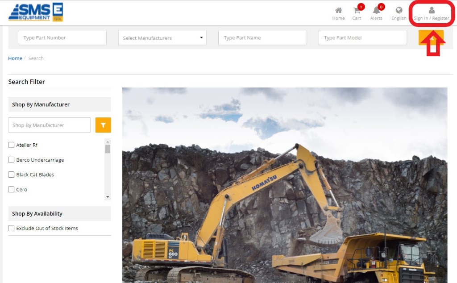The height and width of the screenshot is (283, 457).
Task: Click the Home label under the house icon
Action: [x=338, y=18]
